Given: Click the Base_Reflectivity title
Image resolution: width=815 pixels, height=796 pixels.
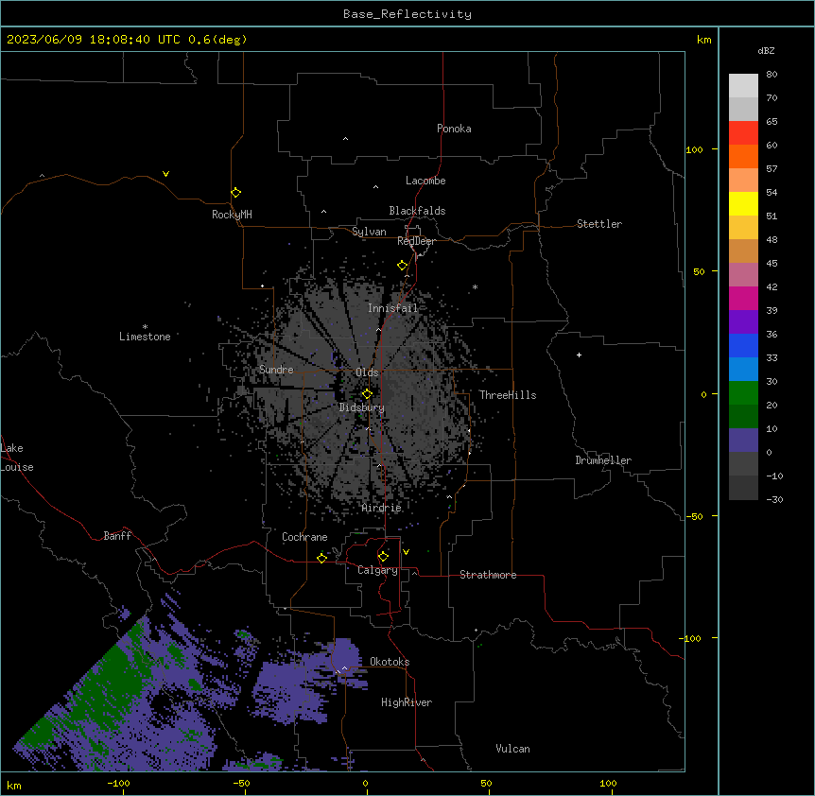Looking at the screenshot, I should 407,14.
